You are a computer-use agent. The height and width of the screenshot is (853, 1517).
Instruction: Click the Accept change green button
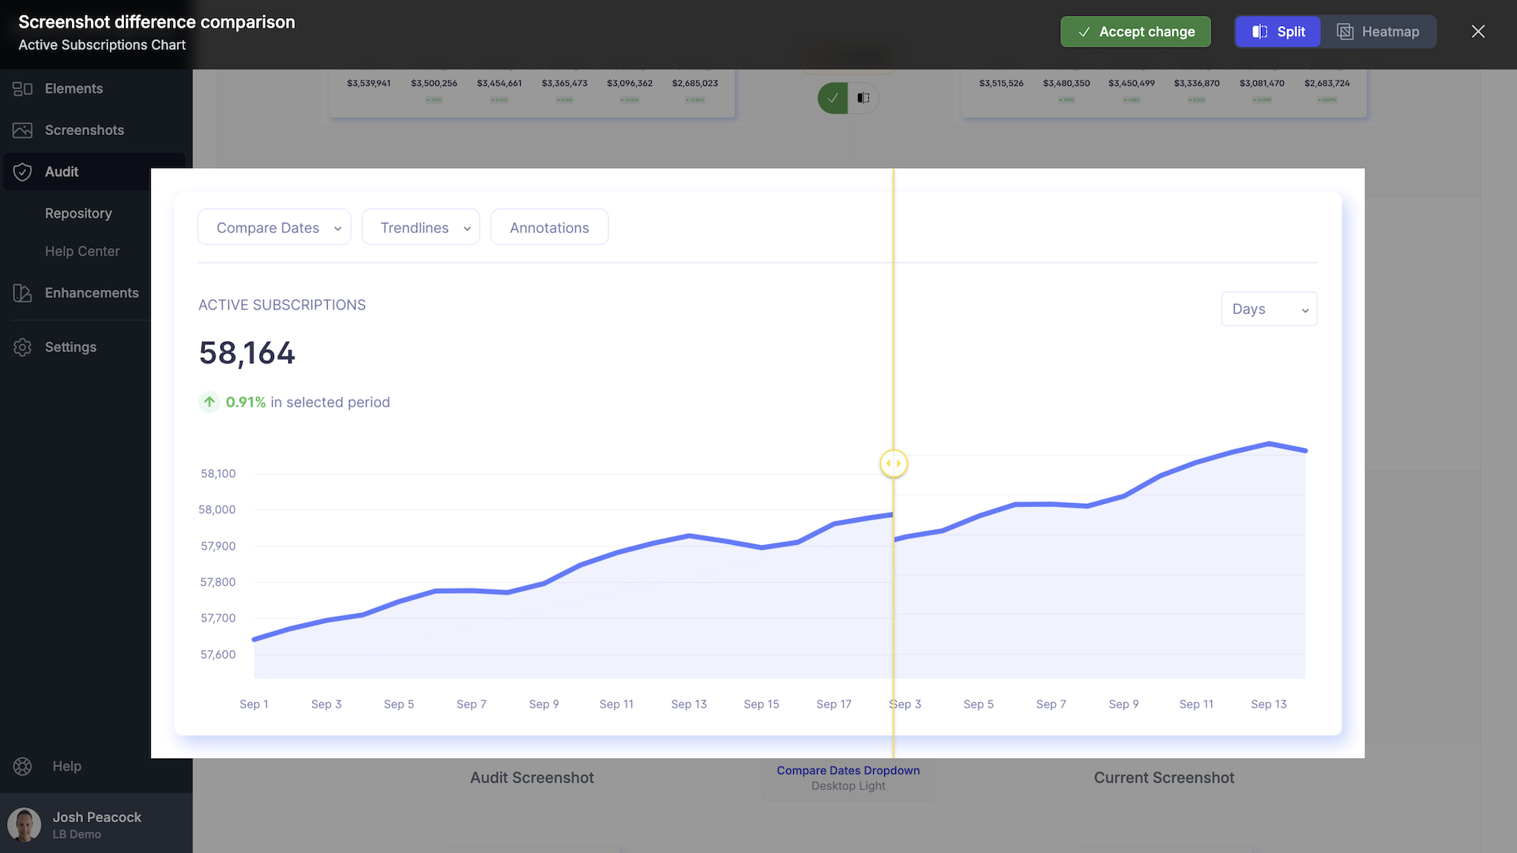pyautogui.click(x=1135, y=32)
